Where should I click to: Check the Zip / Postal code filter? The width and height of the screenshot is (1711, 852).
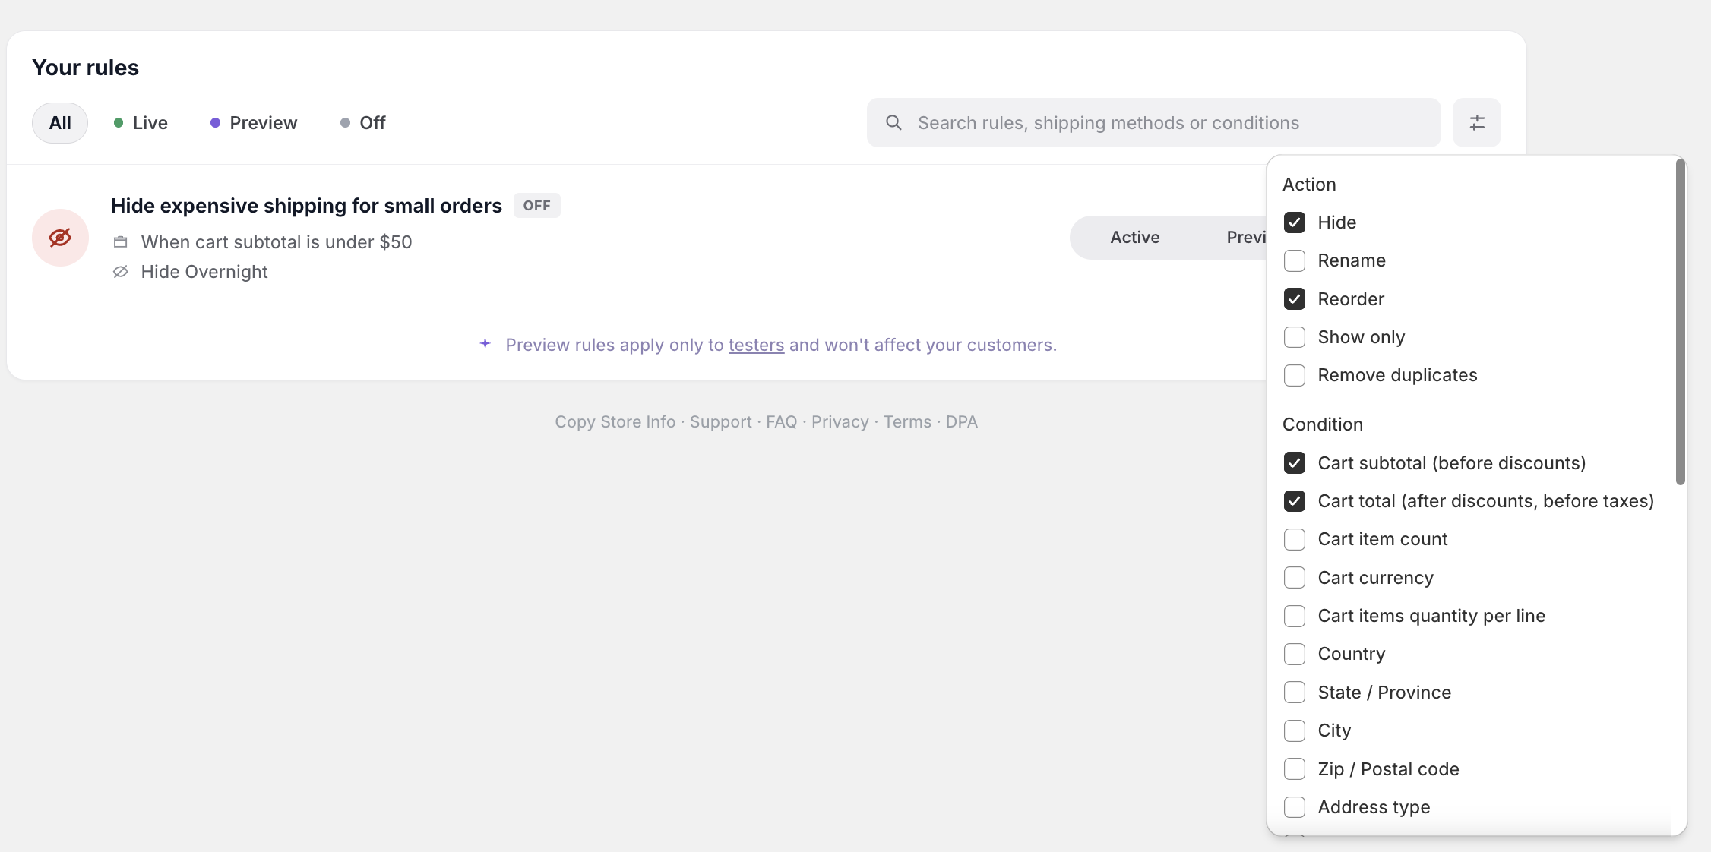coord(1294,769)
